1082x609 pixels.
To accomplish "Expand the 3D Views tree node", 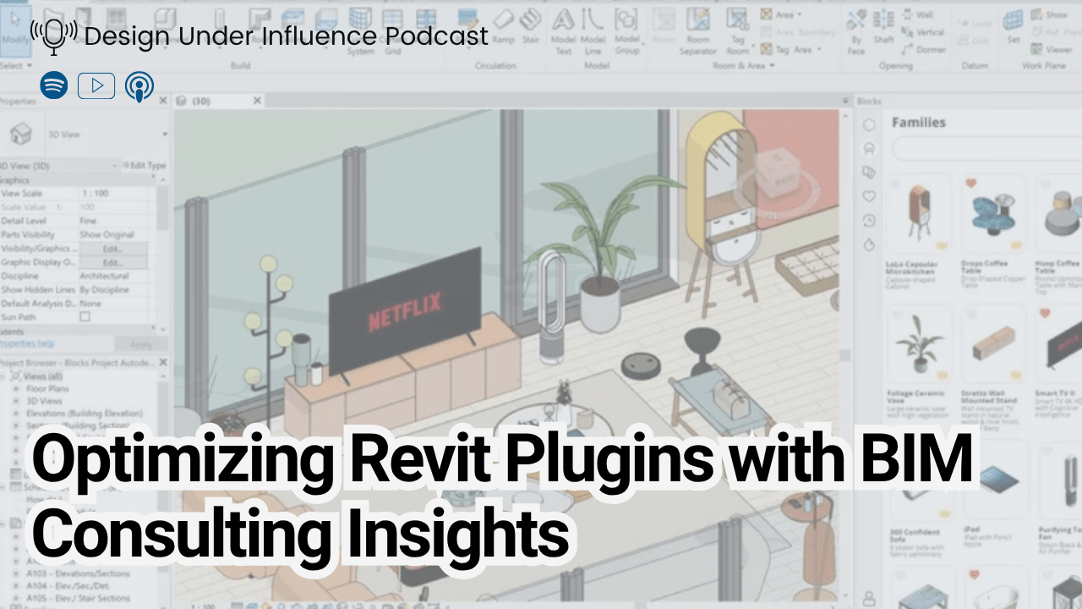I will tap(16, 402).
